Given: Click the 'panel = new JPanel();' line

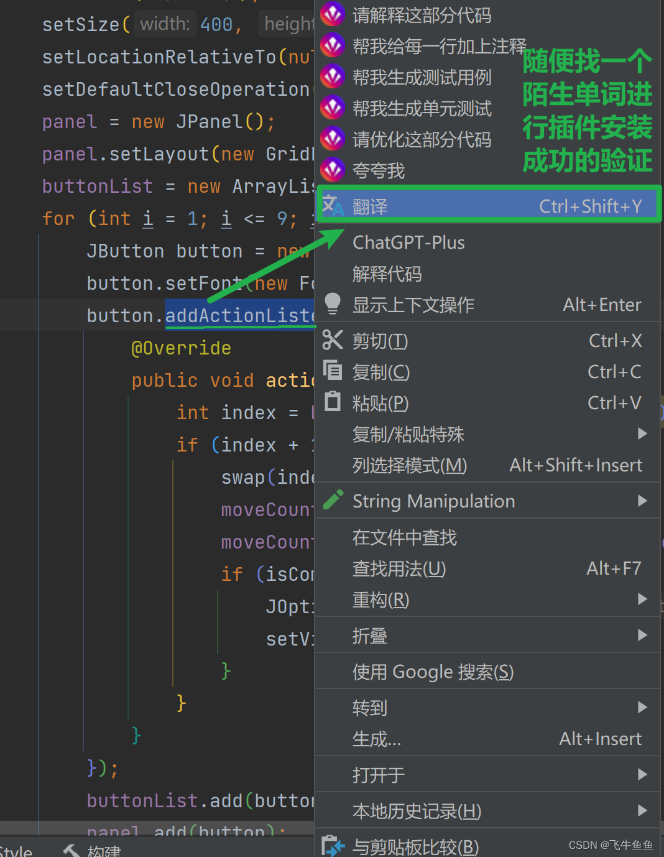Looking at the screenshot, I should pyautogui.click(x=159, y=121).
